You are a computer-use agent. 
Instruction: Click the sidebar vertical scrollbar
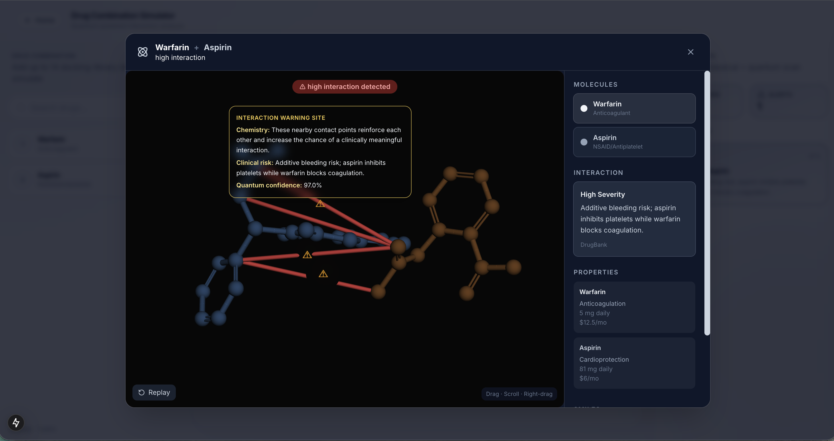[707, 203]
